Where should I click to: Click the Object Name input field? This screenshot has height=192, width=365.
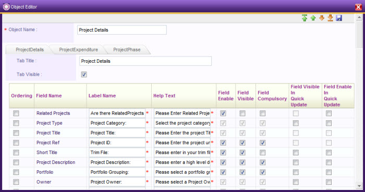122,30
